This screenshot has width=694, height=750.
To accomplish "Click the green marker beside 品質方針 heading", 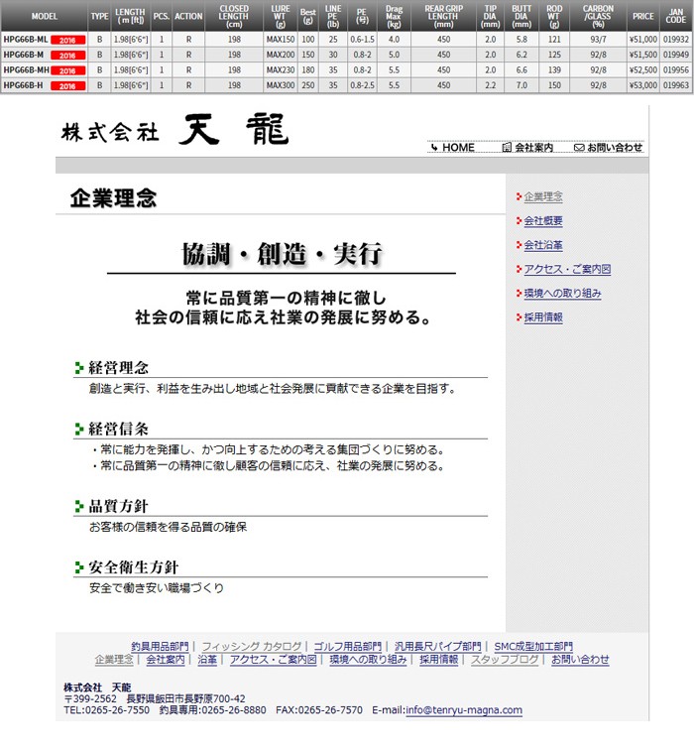I will click(79, 506).
